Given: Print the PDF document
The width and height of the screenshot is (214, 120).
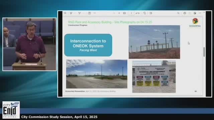Looking at the screenshot, I should click(x=185, y=13).
